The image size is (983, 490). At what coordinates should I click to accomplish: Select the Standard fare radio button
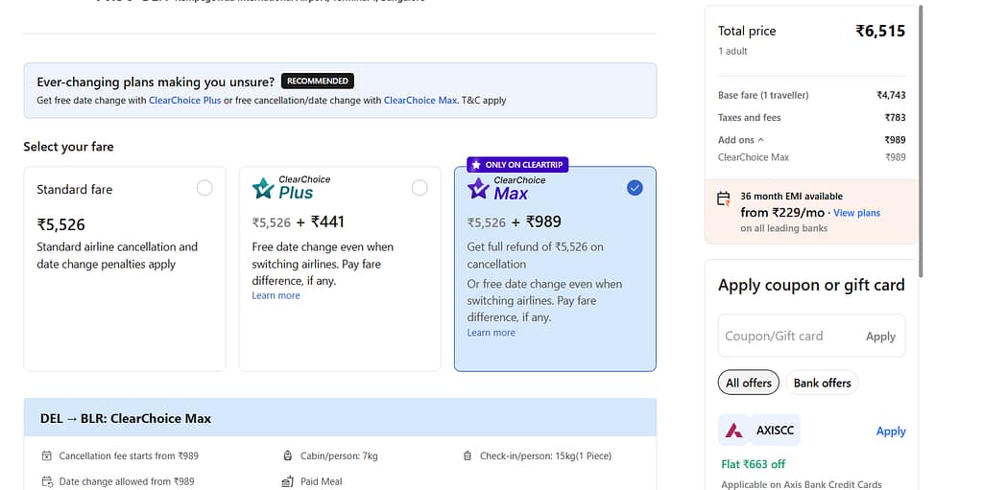[204, 188]
